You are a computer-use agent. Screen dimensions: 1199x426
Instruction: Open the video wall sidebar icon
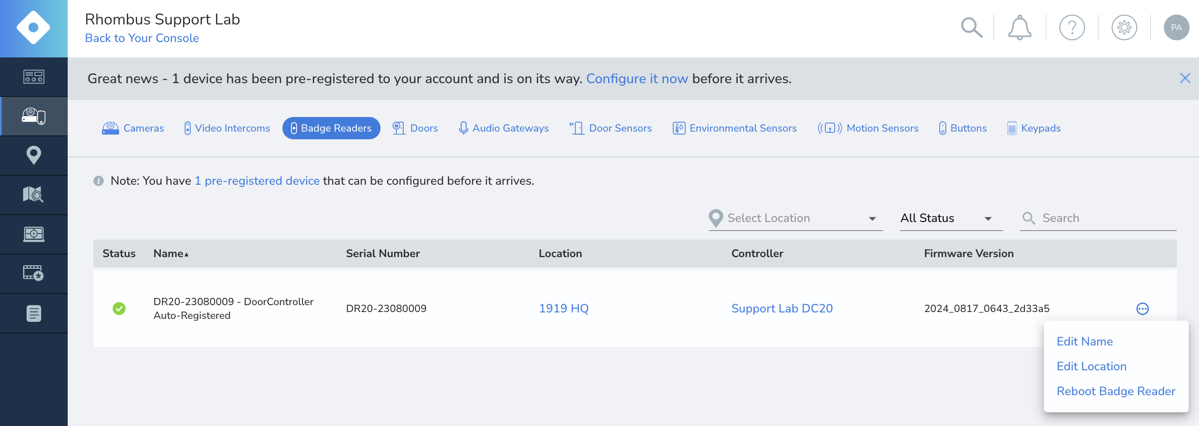(34, 234)
